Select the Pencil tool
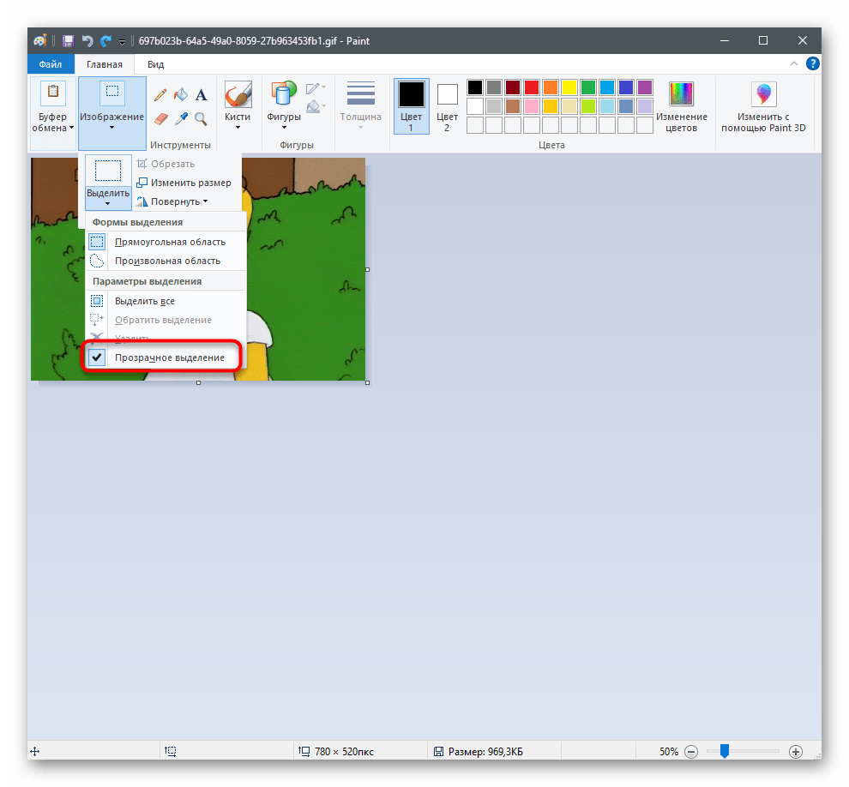The image size is (849, 787). click(160, 95)
